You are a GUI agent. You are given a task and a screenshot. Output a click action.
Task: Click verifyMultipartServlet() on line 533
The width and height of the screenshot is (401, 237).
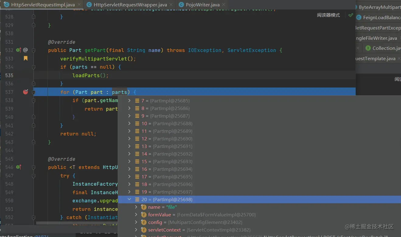pos(98,58)
